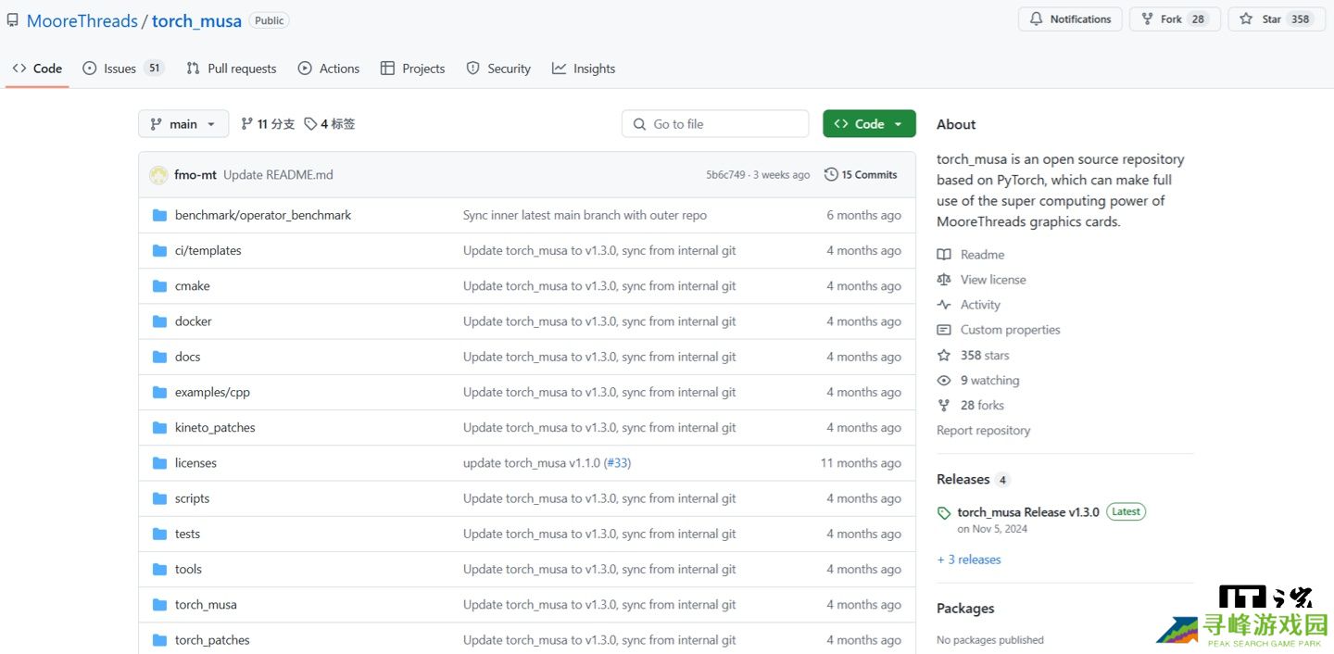Click the Report repository link
The width and height of the screenshot is (1334, 654).
tap(983, 431)
